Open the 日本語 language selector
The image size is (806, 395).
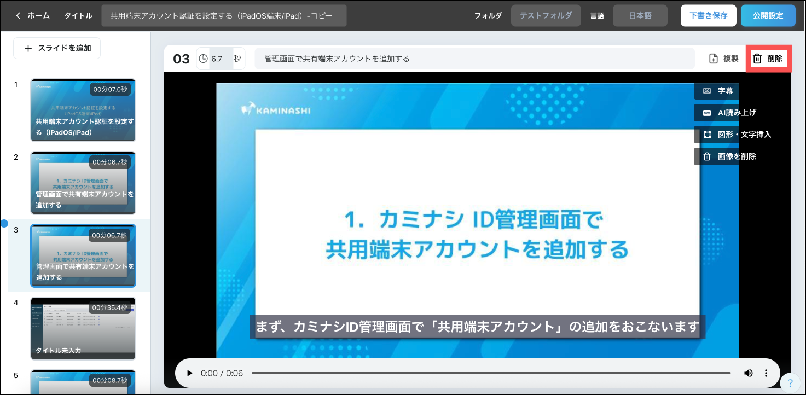click(x=640, y=15)
